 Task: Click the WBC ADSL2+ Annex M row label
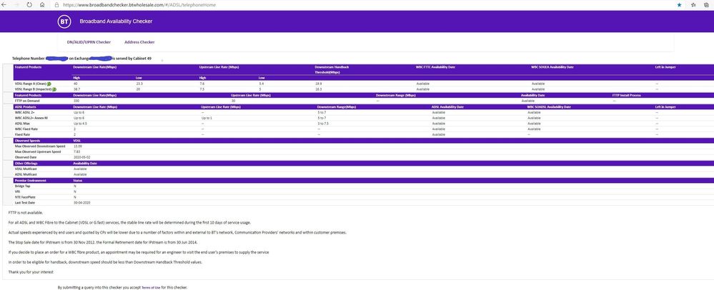click(31, 118)
